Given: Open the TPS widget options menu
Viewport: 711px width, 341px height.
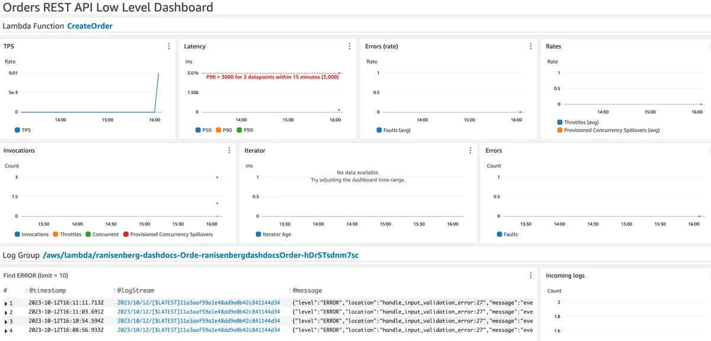Looking at the screenshot, I should (168, 46).
